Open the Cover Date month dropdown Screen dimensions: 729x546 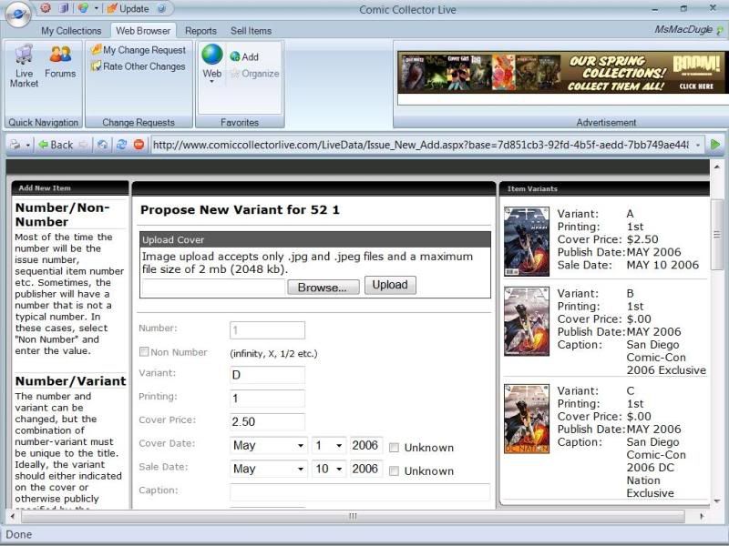269,445
